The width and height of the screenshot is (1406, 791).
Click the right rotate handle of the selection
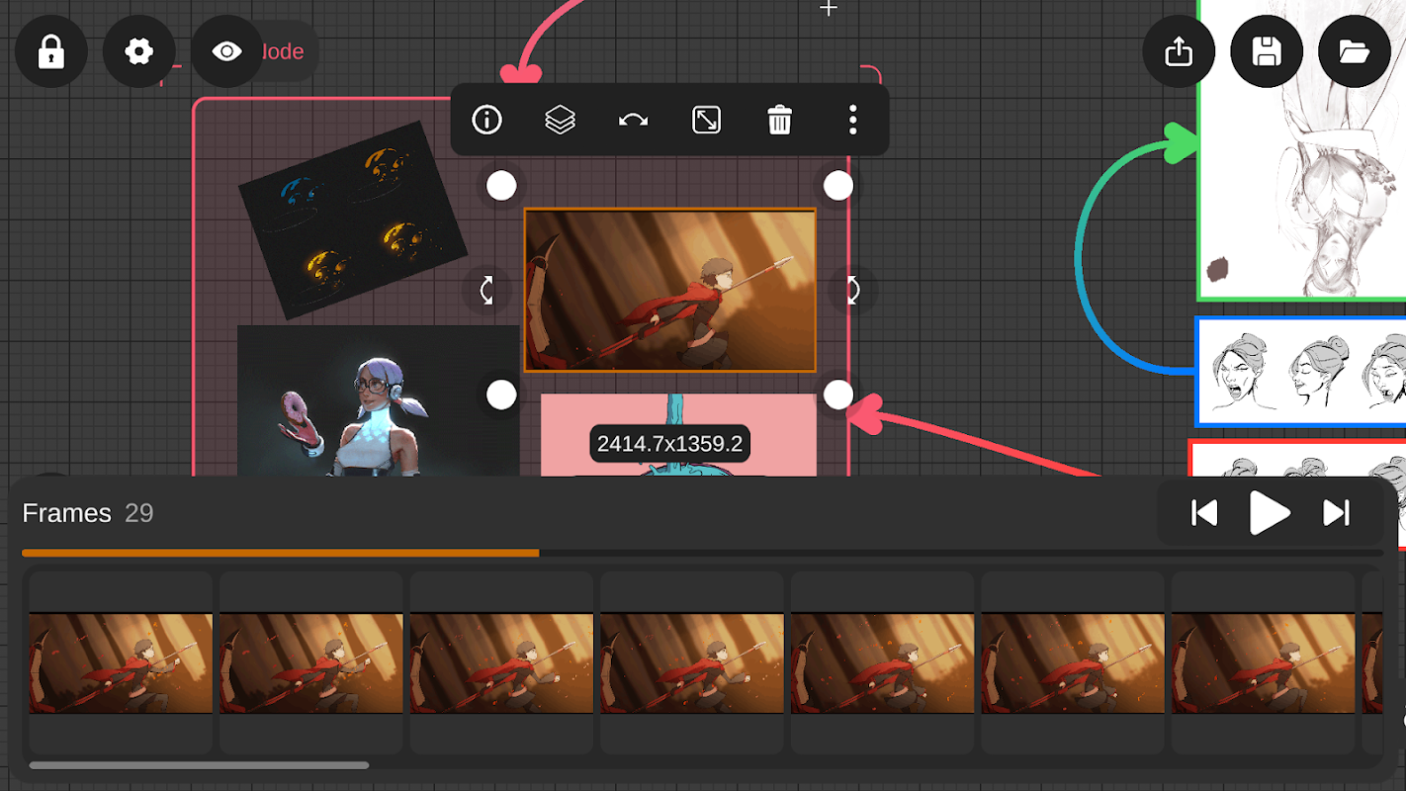click(x=852, y=290)
